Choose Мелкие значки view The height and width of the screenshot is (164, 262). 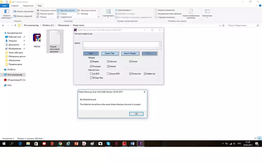pos(45,14)
